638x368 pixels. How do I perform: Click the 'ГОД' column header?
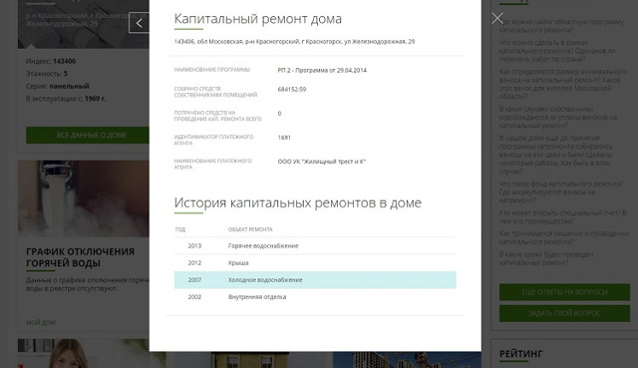(x=180, y=229)
